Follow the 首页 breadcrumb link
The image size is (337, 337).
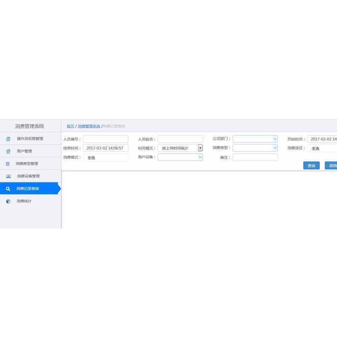click(x=70, y=126)
